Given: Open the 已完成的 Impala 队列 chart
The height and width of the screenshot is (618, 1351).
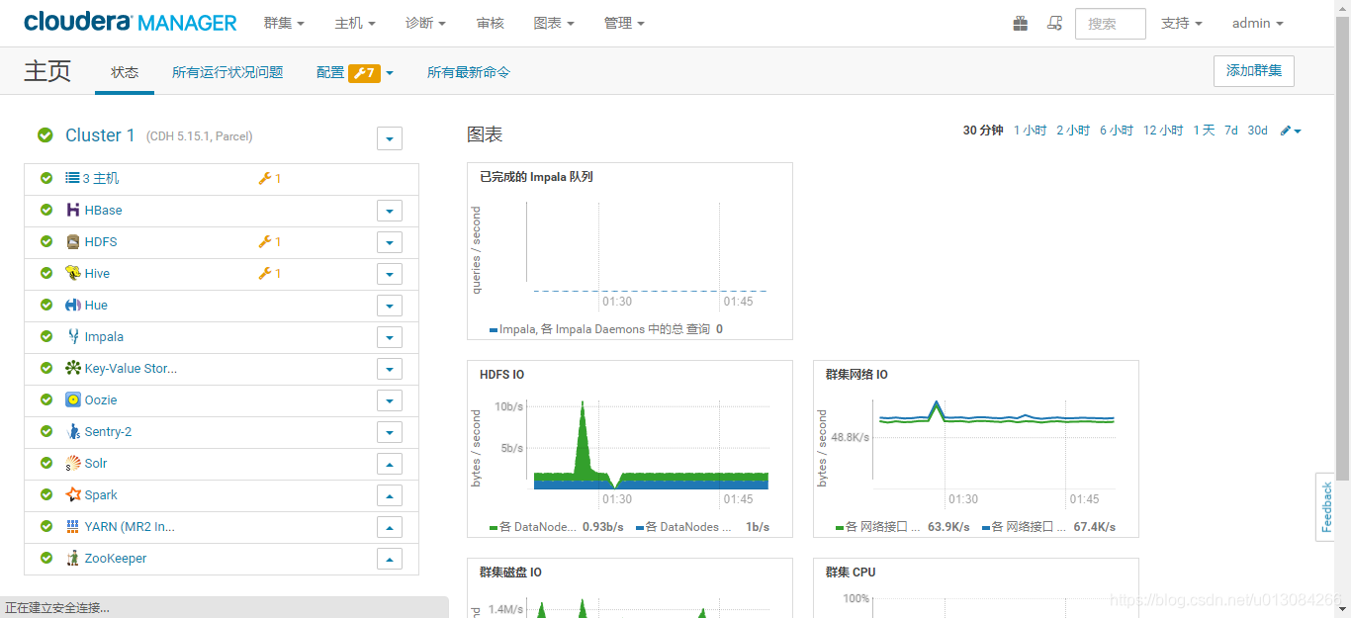Looking at the screenshot, I should (x=630, y=251).
